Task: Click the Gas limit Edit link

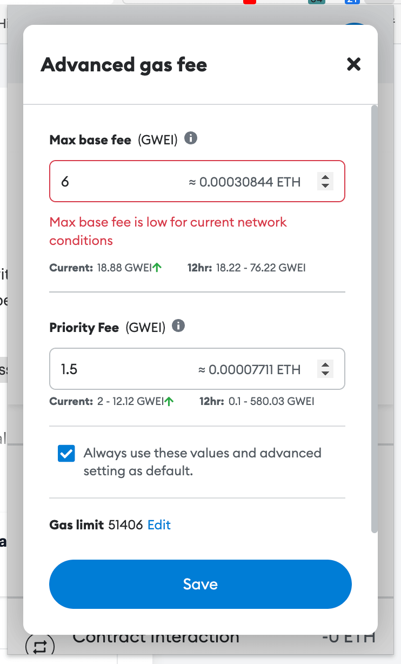Action: click(x=159, y=524)
